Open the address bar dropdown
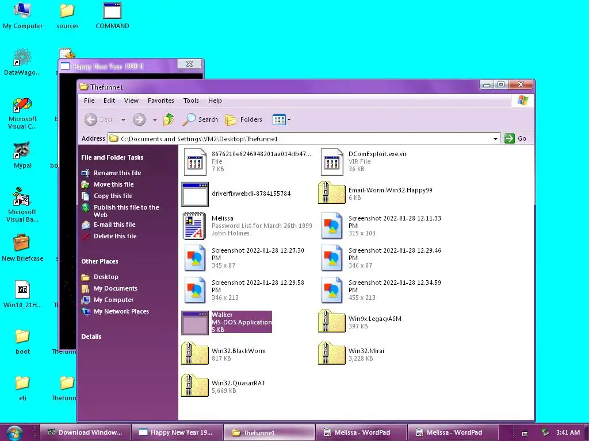Image resolution: width=589 pixels, height=441 pixels. 495,139
